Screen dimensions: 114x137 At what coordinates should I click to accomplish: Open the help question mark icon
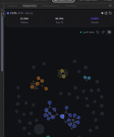(106, 13)
